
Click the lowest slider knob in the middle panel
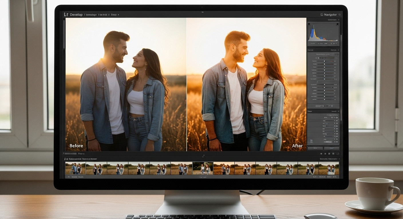pyautogui.click(x=324, y=100)
